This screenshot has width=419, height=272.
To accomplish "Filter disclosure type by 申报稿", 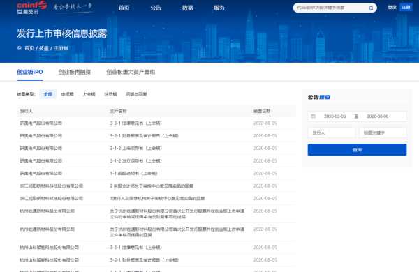I will point(67,94).
